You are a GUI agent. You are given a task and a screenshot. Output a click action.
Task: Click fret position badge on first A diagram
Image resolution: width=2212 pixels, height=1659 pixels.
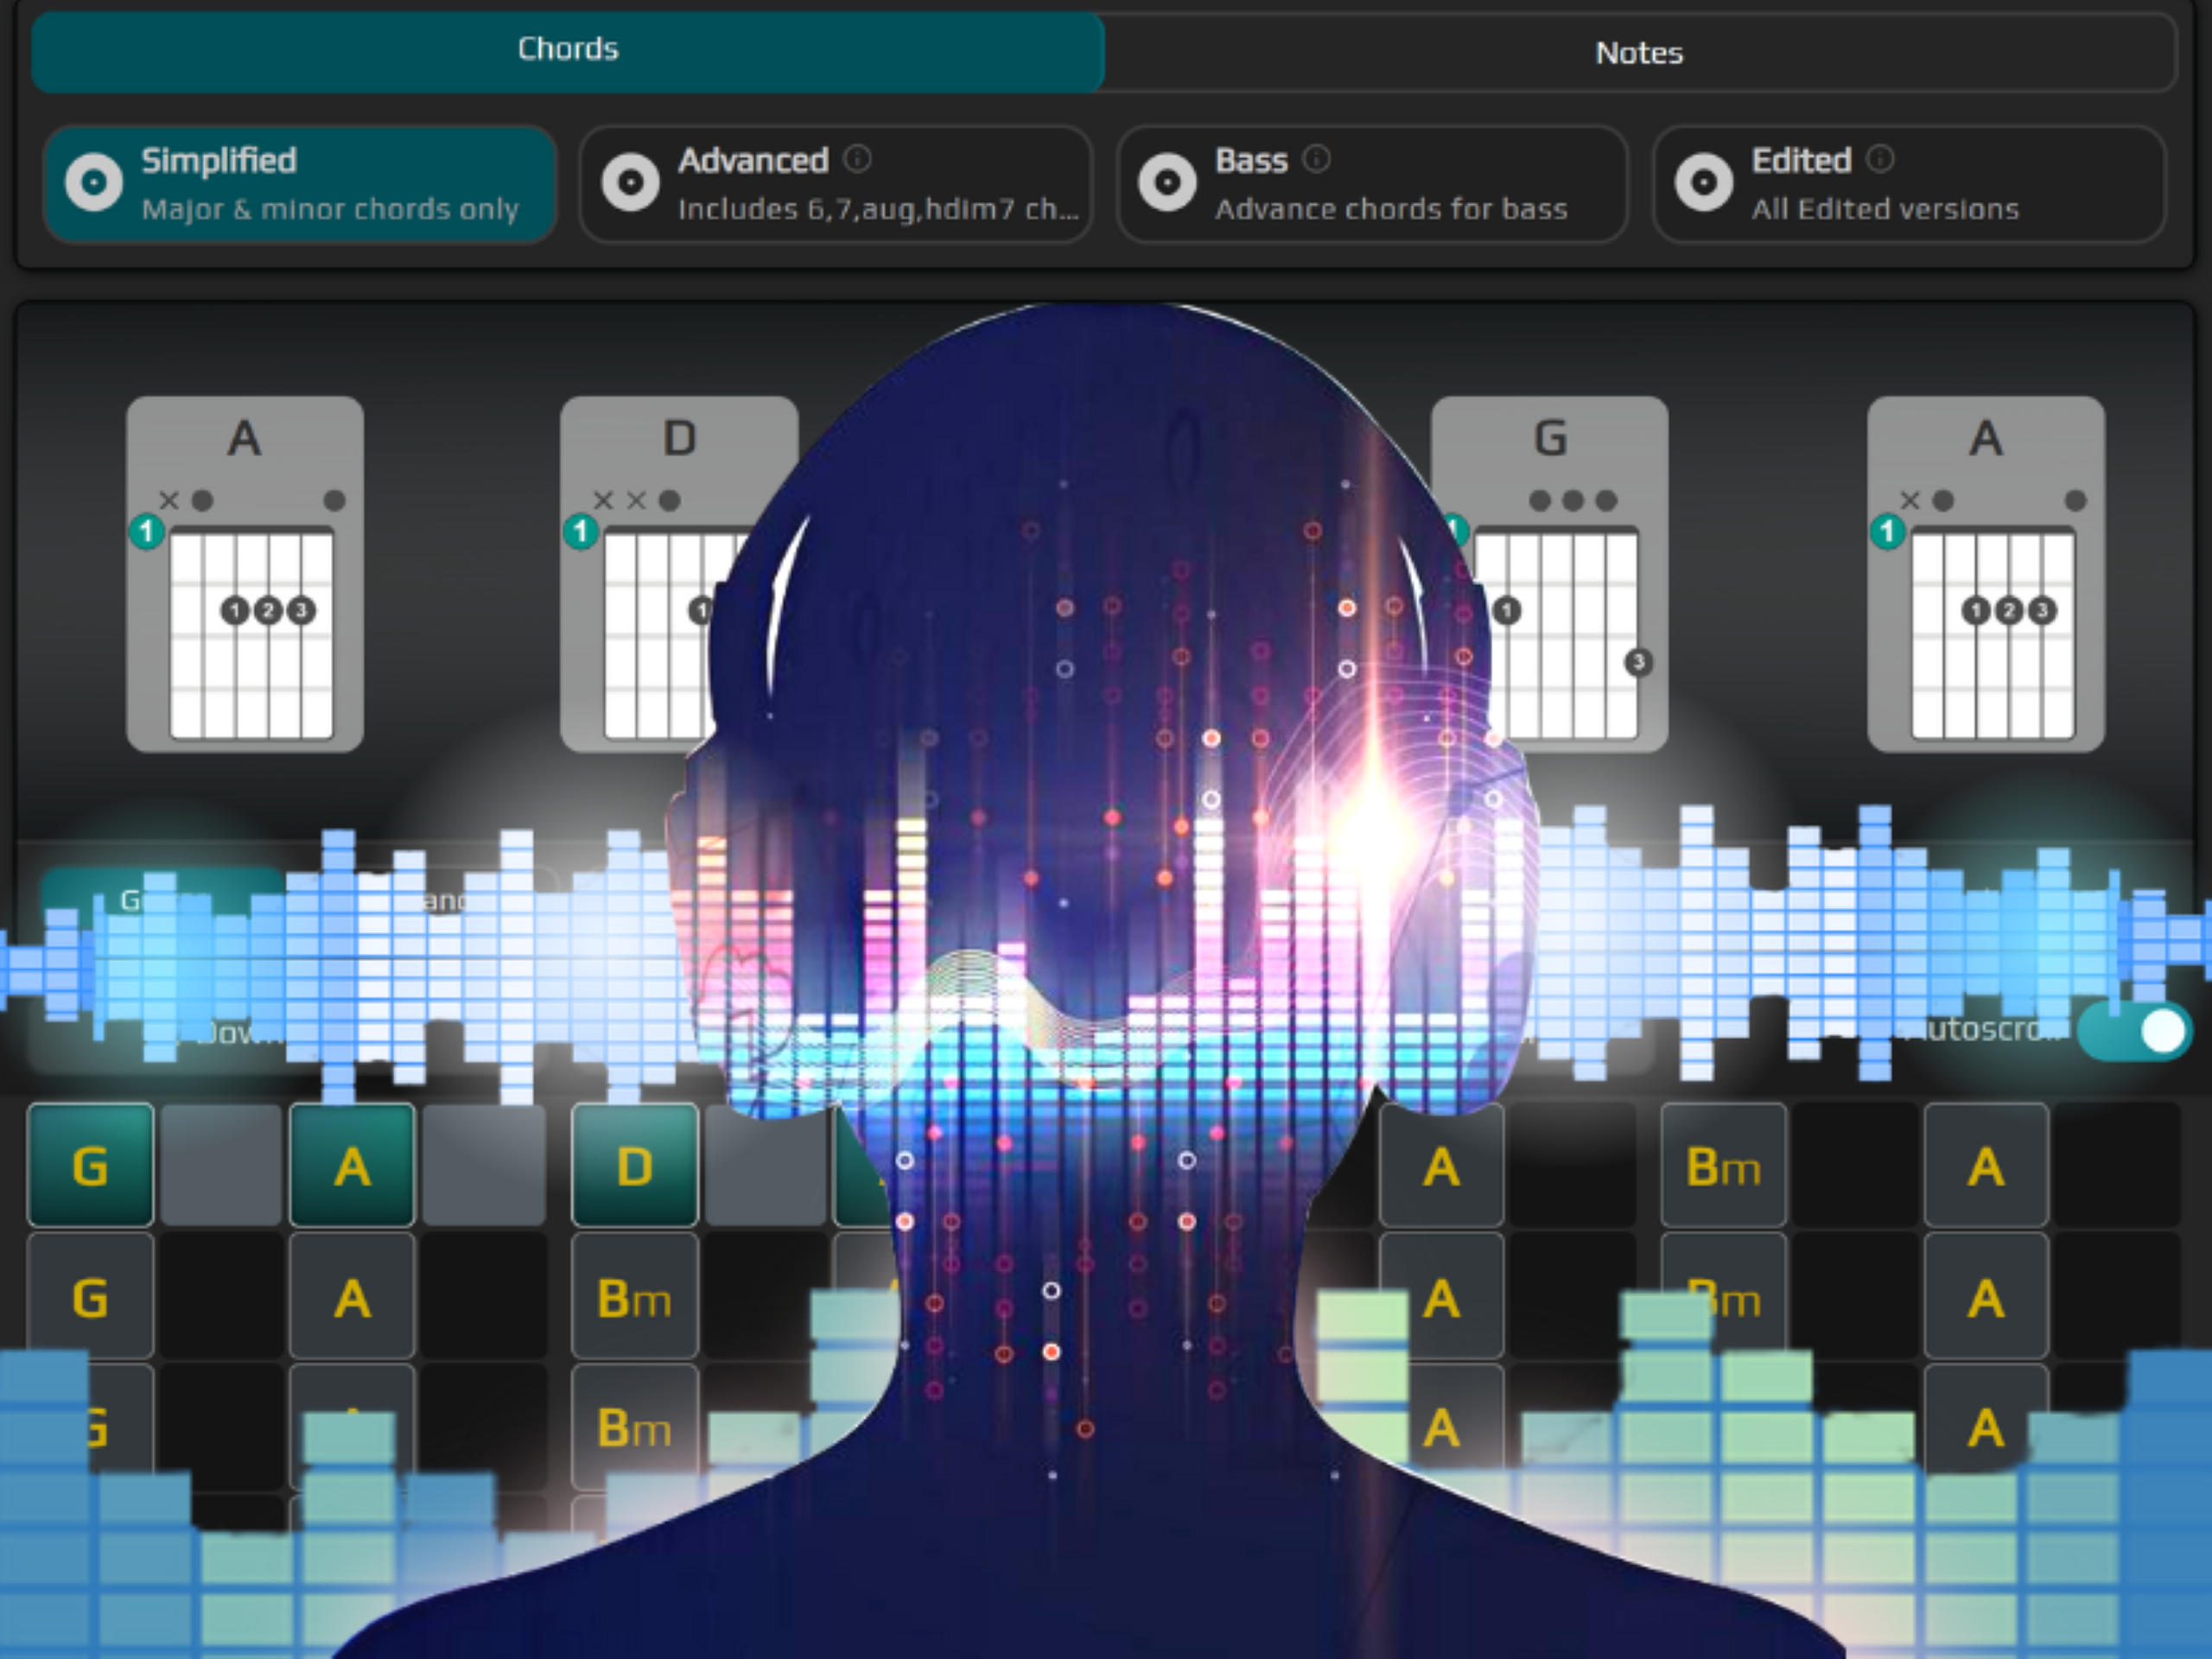[147, 531]
